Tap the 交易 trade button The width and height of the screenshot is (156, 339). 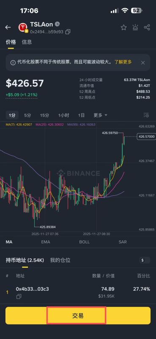tap(78, 316)
